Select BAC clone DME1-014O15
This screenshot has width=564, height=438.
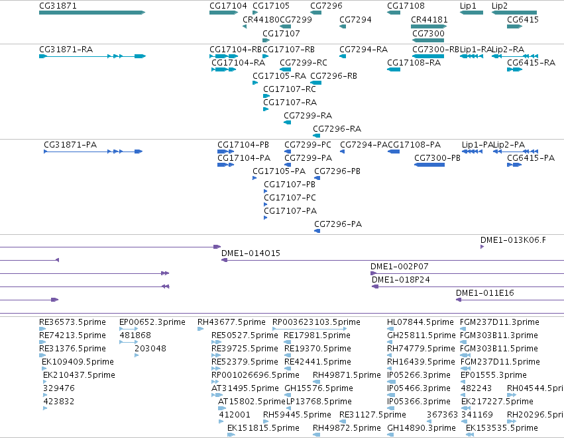(x=392, y=260)
